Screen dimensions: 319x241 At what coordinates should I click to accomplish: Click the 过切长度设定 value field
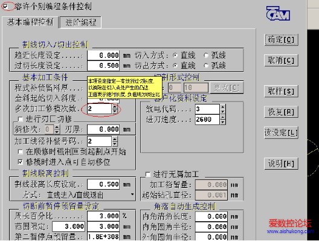point(103,66)
